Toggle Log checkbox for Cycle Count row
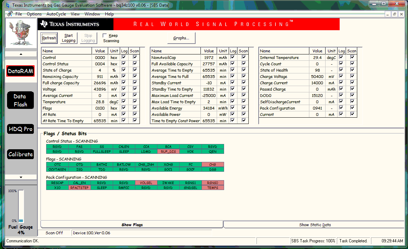408x249 pixels. point(341,64)
